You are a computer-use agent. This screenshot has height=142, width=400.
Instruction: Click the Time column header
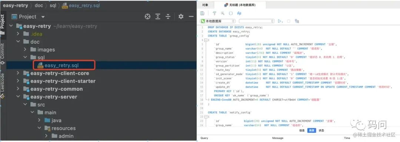pos(347,138)
